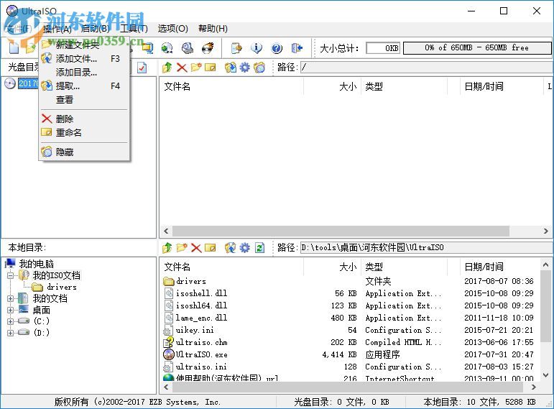Select the isoshell.dll file

pos(201,293)
